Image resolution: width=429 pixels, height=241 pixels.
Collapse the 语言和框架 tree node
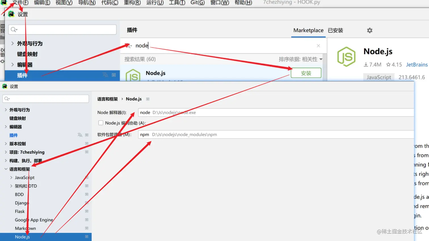(x=6, y=169)
